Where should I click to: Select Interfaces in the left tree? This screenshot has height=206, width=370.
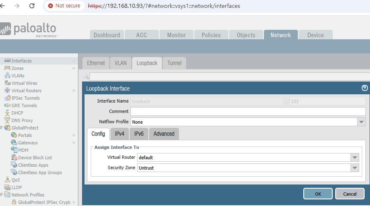[x=22, y=61]
